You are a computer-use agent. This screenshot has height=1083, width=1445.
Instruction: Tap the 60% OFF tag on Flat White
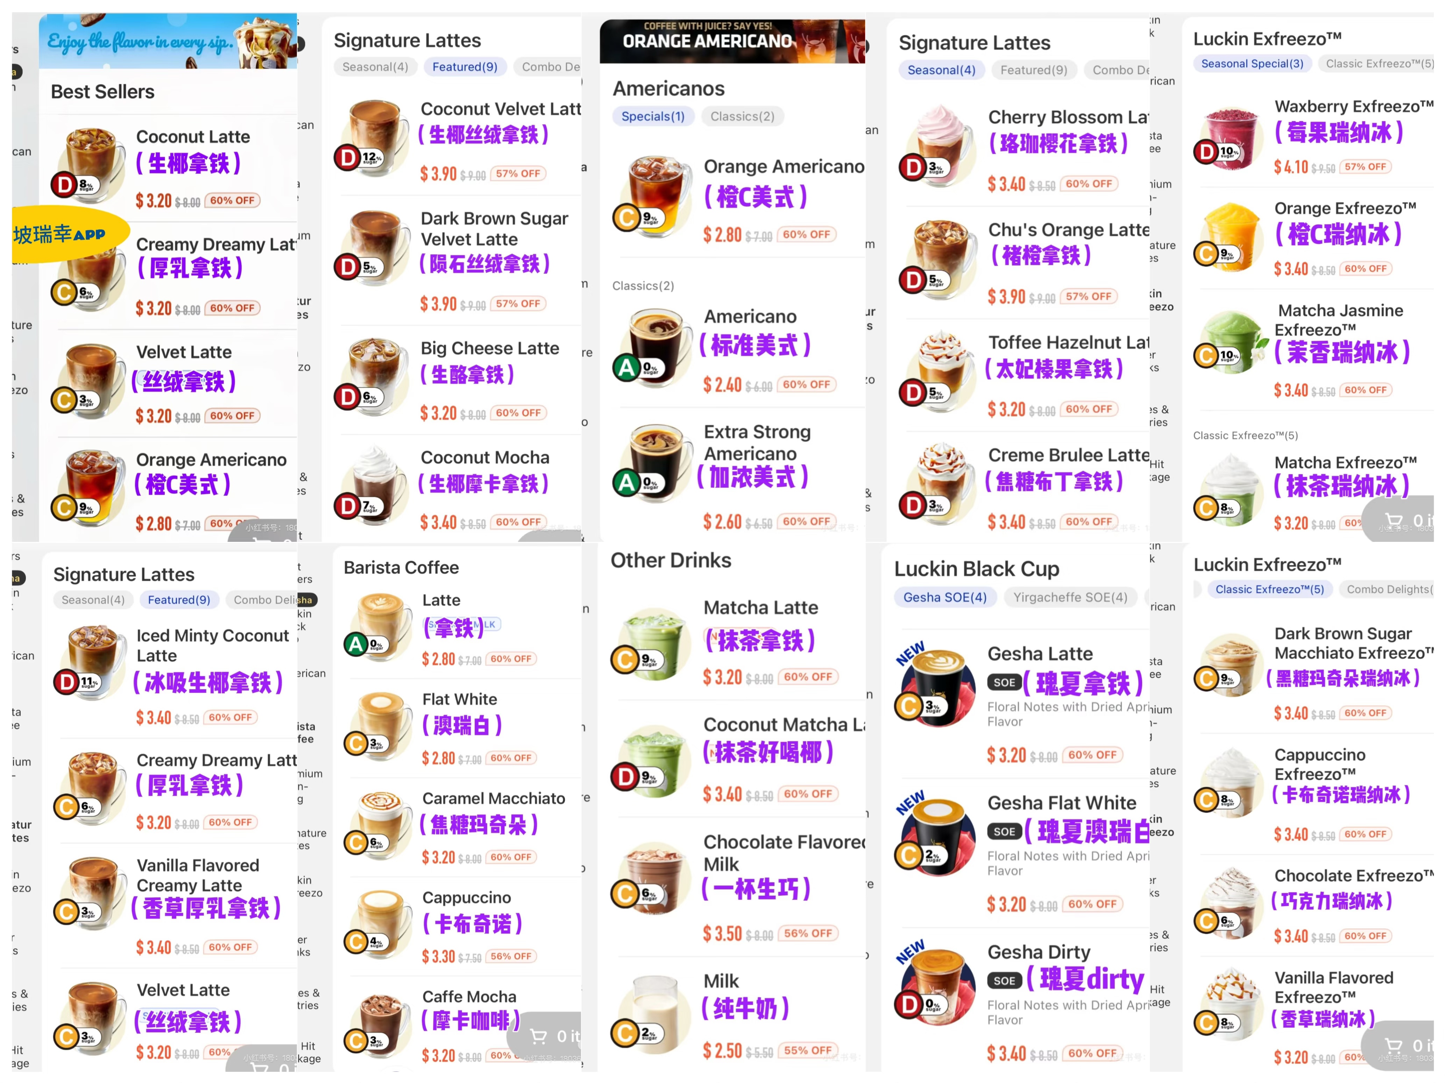point(511,758)
